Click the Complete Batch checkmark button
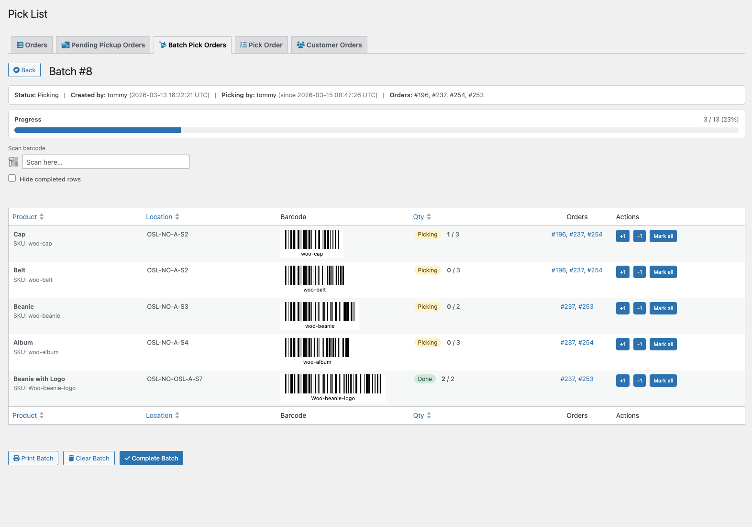 151,458
